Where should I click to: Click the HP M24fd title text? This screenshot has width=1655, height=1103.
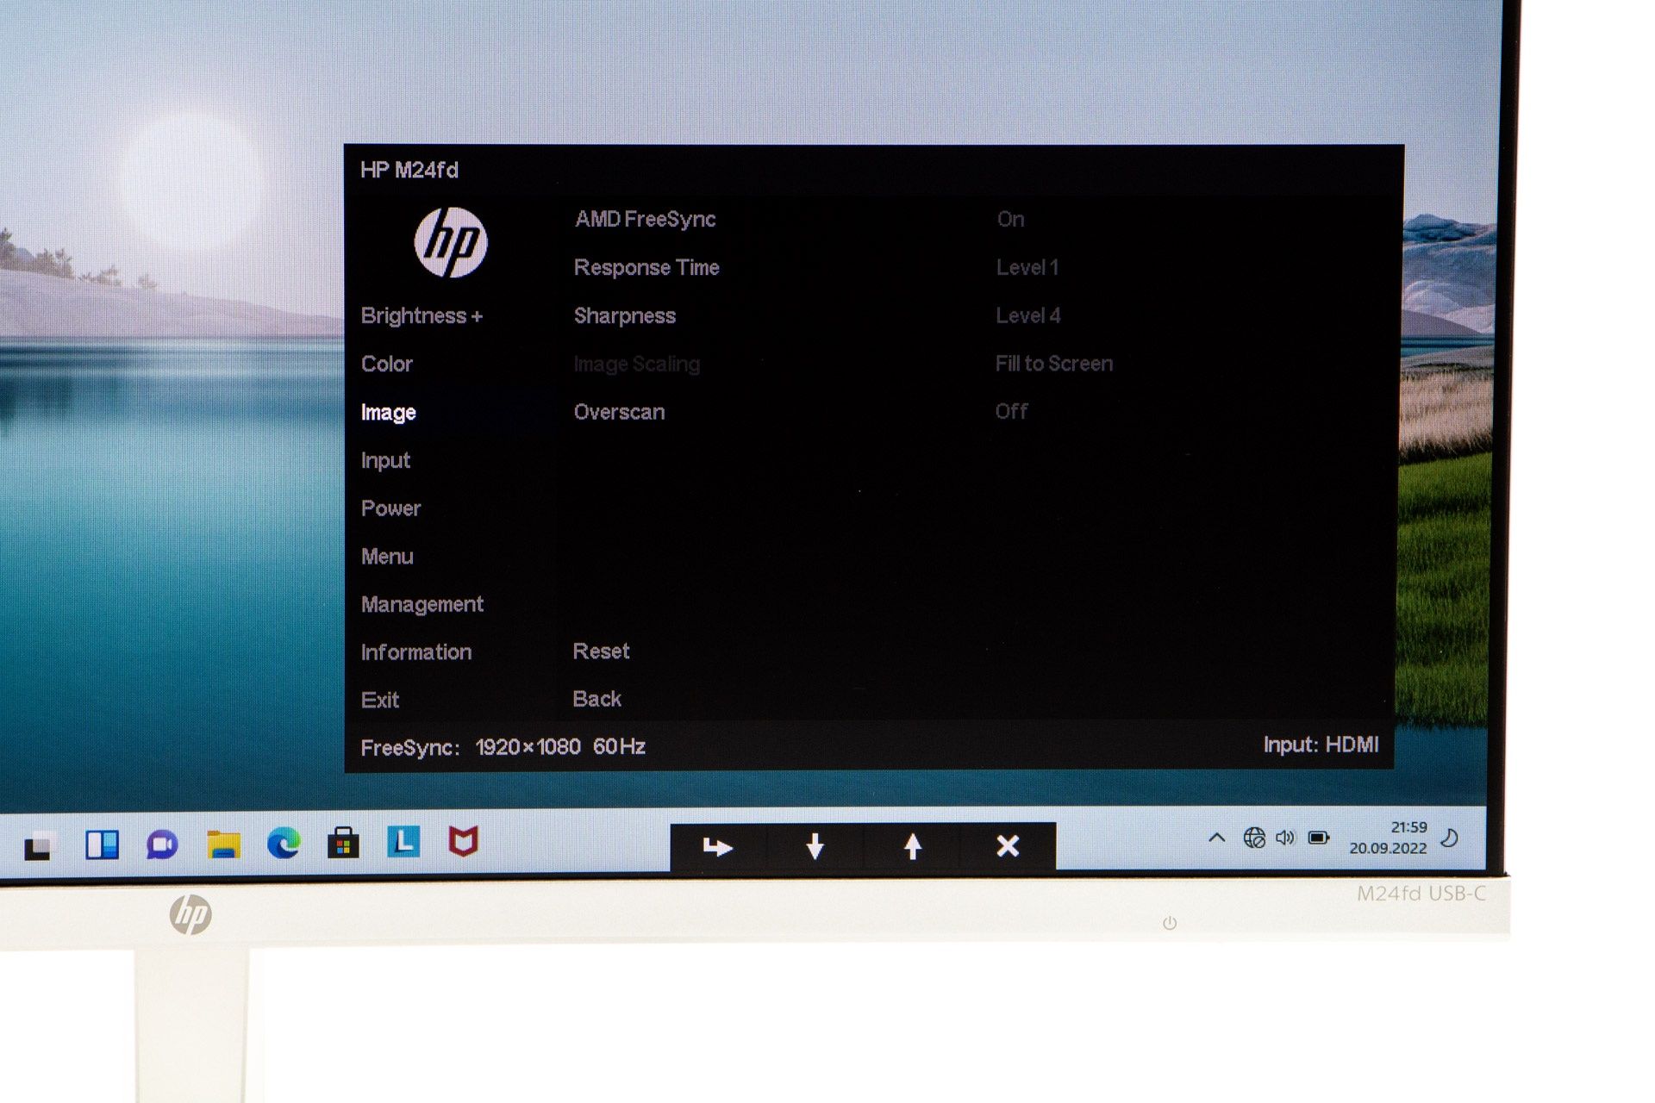pos(409,170)
